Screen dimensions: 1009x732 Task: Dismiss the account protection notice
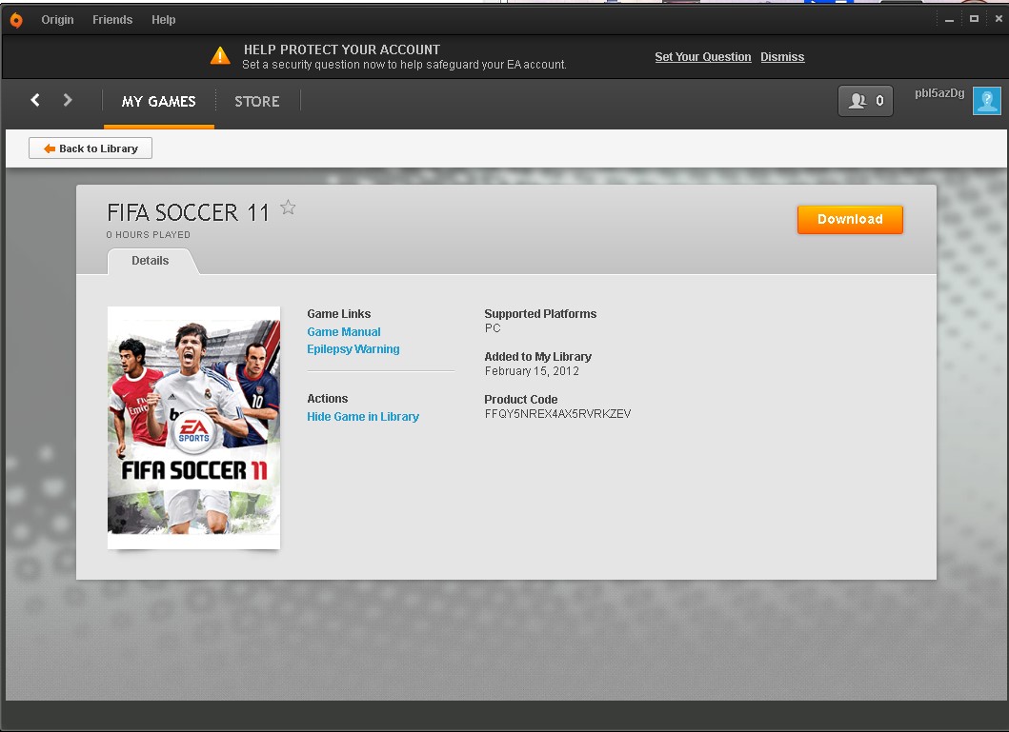point(782,56)
